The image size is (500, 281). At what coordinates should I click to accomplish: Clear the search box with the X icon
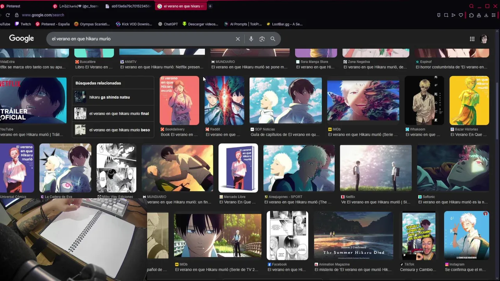tap(237, 39)
